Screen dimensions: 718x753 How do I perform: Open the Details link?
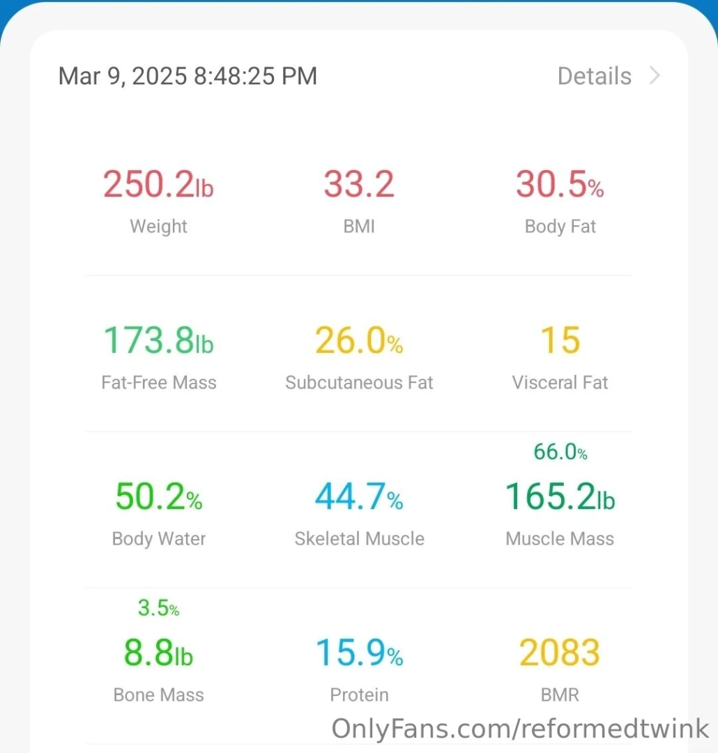click(x=594, y=76)
